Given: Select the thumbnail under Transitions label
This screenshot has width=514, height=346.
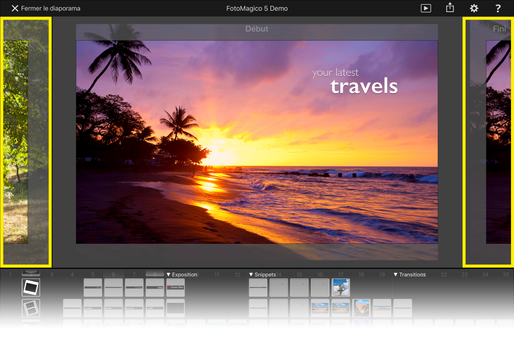Looking at the screenshot, I should coord(402,307).
